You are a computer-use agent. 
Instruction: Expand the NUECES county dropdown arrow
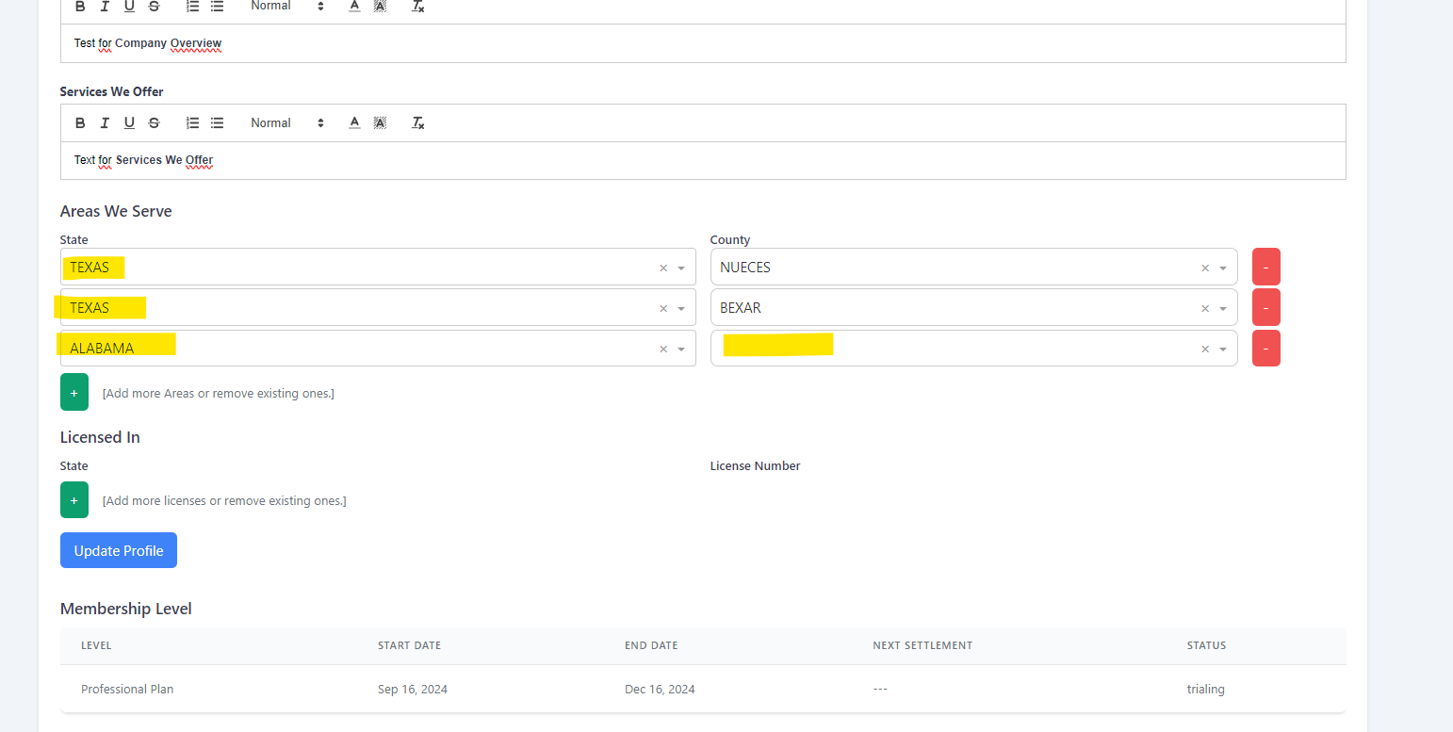(1222, 268)
